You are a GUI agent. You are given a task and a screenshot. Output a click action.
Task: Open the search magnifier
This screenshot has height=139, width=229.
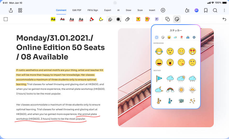215,10
